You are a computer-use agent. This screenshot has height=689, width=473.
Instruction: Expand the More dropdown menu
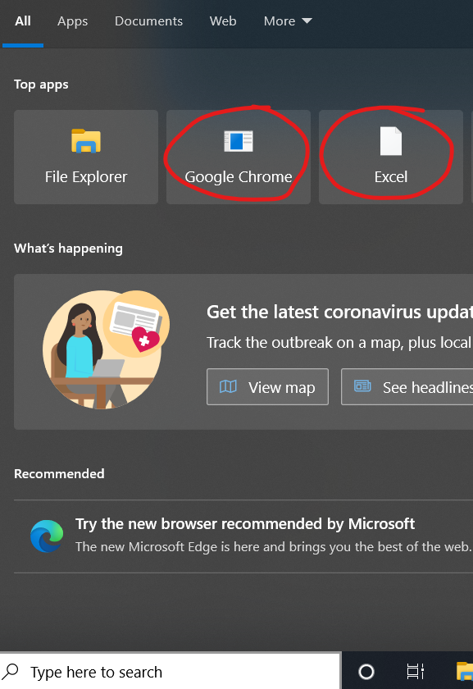coord(288,21)
